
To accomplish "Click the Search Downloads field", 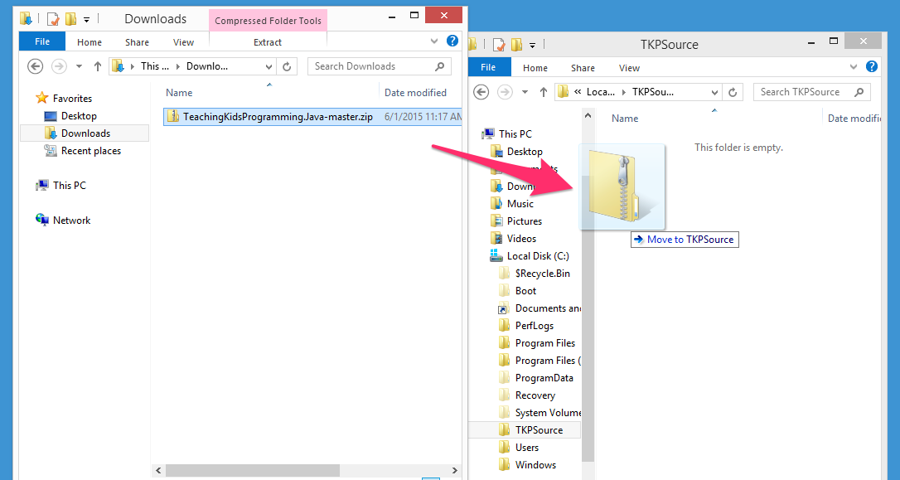I will (x=373, y=66).
